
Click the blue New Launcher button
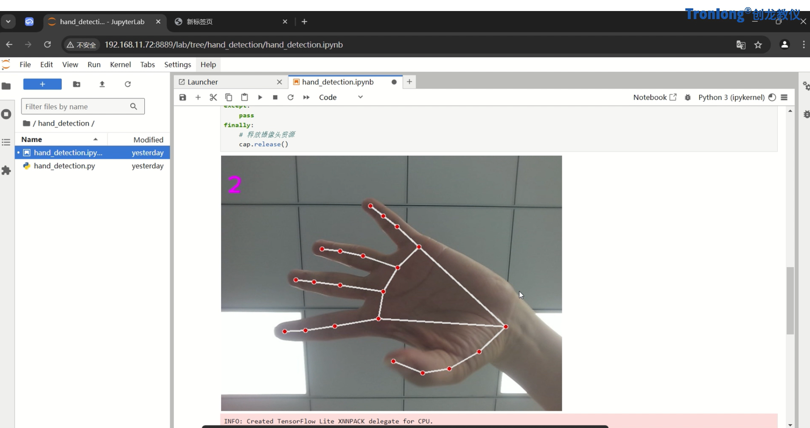point(42,84)
